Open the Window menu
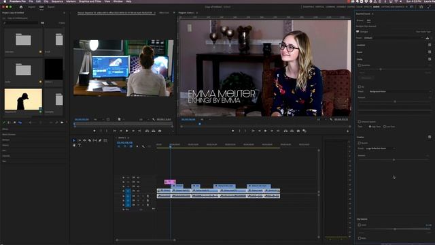This screenshot has height=245, width=435. click(x=118, y=1)
